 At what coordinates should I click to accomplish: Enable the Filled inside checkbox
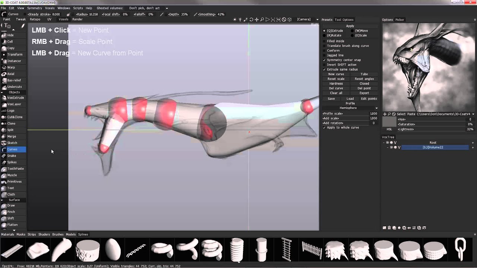(324, 41)
